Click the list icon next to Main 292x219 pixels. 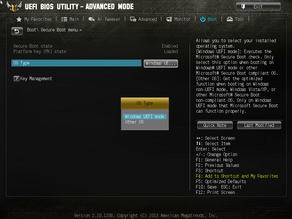pyautogui.click(x=64, y=19)
